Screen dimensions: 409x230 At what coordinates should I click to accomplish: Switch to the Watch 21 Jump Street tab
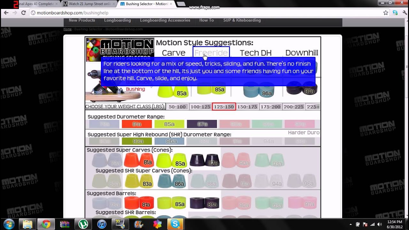(x=89, y=4)
